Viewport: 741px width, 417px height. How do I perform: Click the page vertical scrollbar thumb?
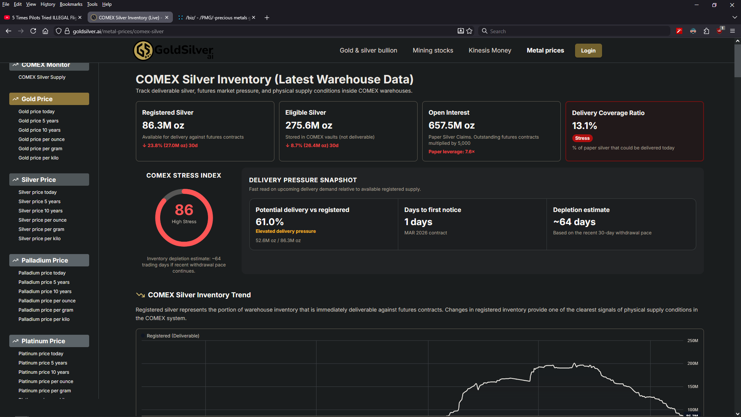click(737, 60)
